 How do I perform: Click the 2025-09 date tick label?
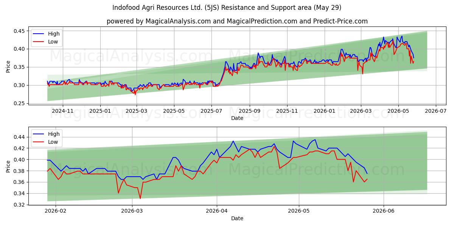(x=249, y=111)
